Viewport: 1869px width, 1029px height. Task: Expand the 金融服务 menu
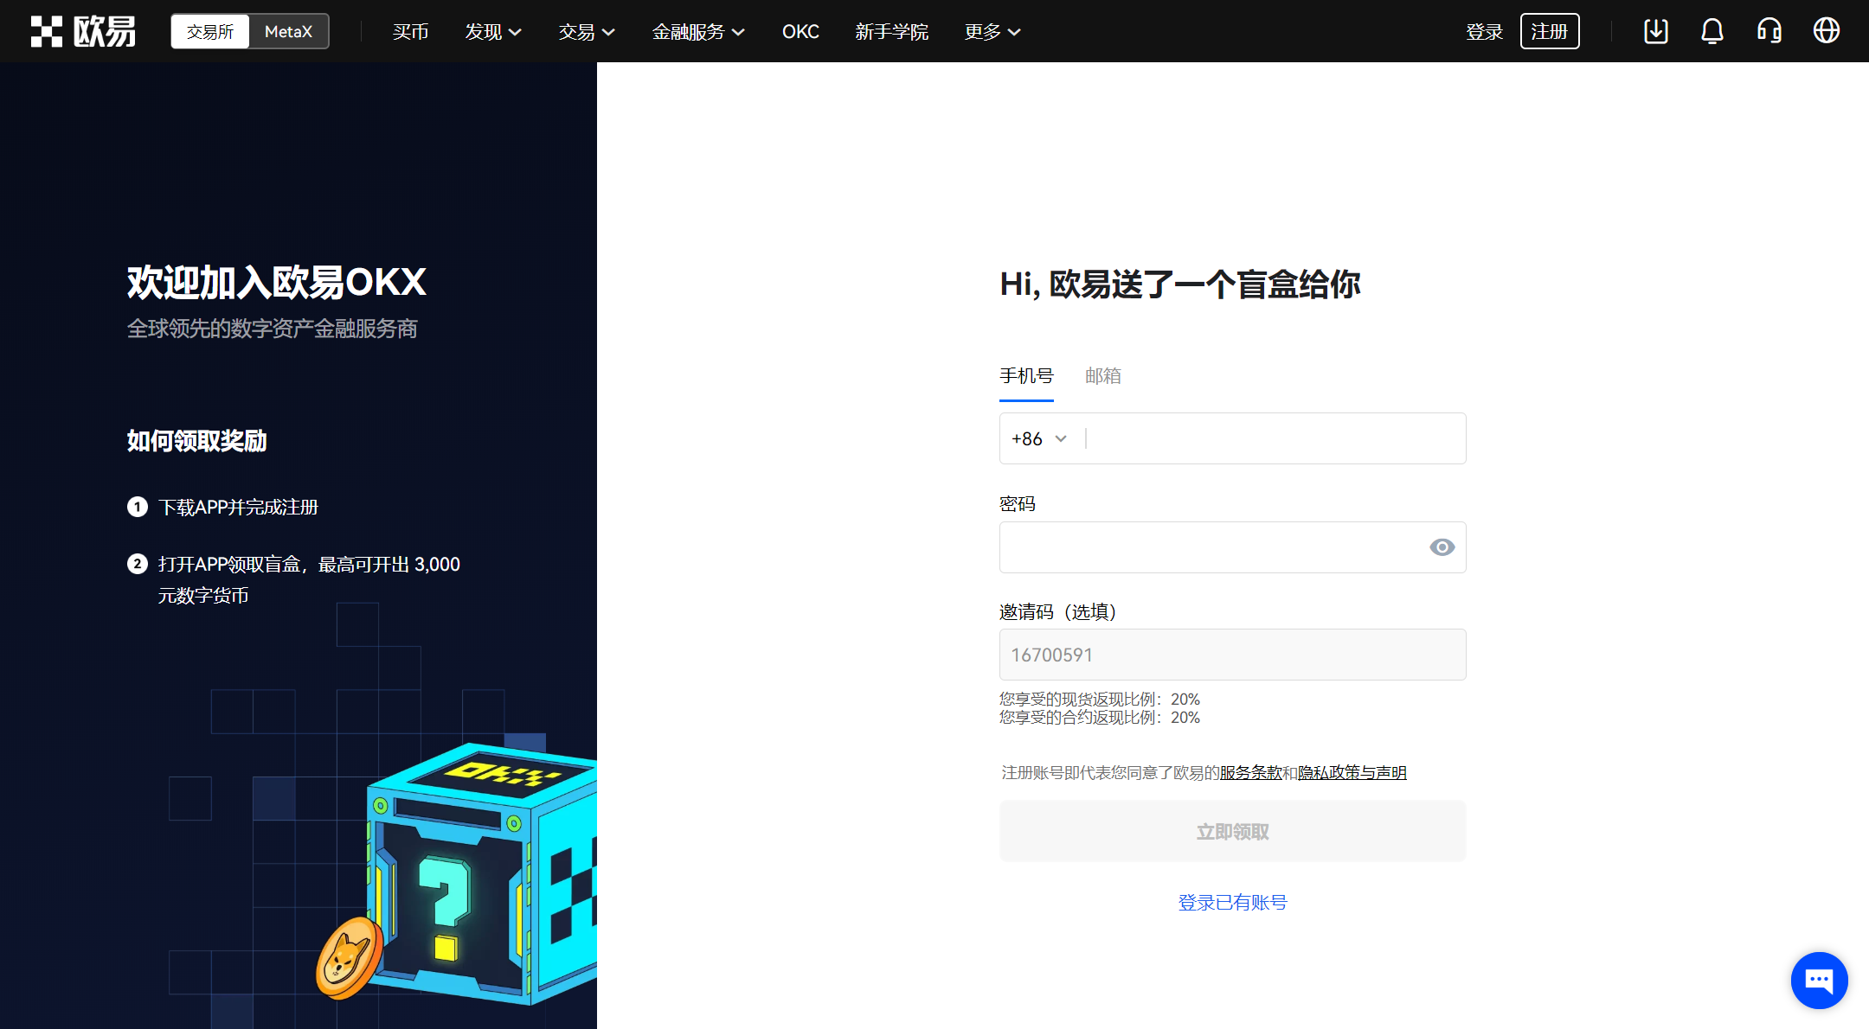pyautogui.click(x=698, y=32)
